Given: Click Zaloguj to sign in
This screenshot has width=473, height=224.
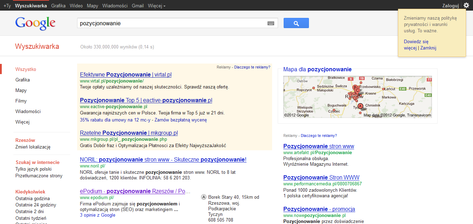Looking at the screenshot, I should (x=451, y=6).
